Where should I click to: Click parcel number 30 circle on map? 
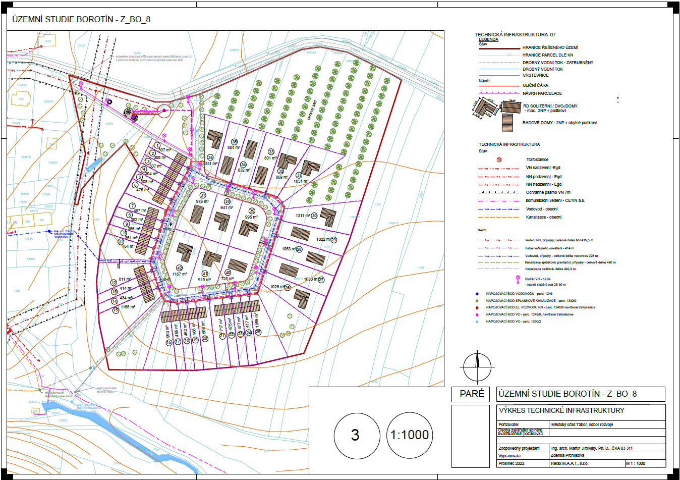pos(314,216)
